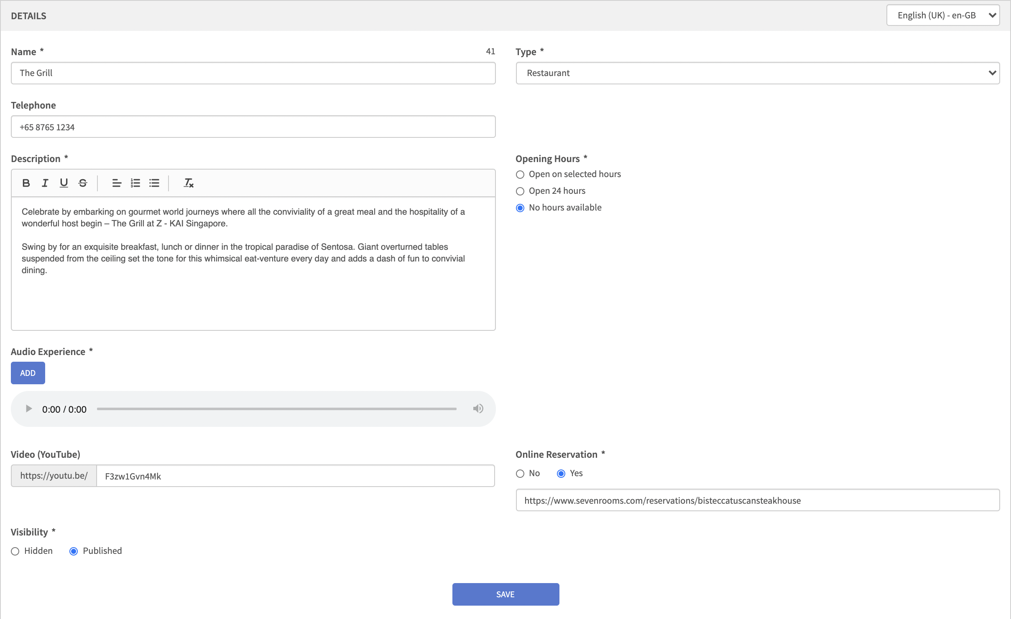Set visibility to Hidden
1011x619 pixels.
[x=15, y=551]
